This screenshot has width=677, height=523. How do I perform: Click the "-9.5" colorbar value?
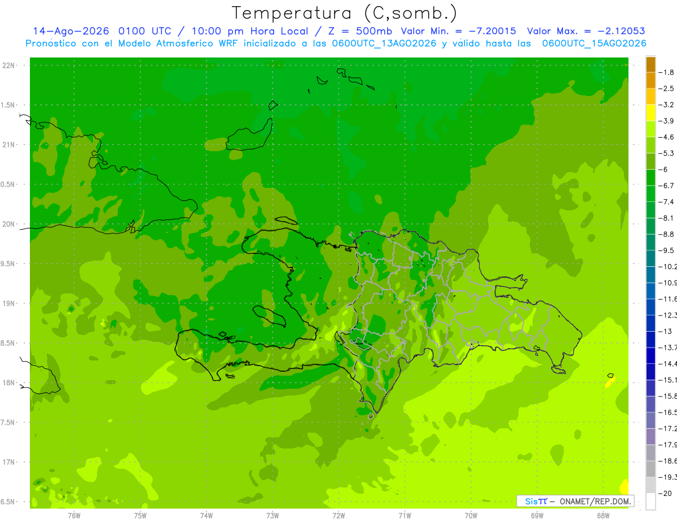click(666, 250)
